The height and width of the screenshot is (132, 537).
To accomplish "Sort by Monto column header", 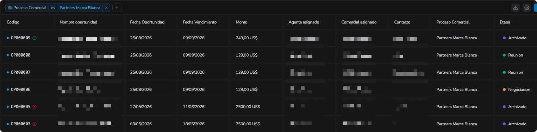I will [242, 22].
